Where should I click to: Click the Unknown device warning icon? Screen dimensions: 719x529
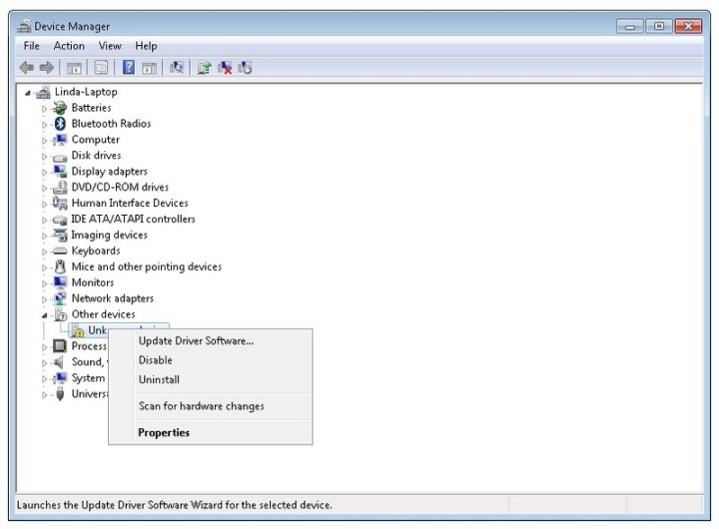(78, 331)
